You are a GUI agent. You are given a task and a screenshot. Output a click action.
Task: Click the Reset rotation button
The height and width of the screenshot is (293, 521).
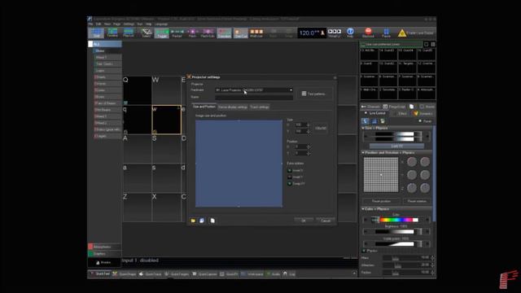click(x=417, y=201)
